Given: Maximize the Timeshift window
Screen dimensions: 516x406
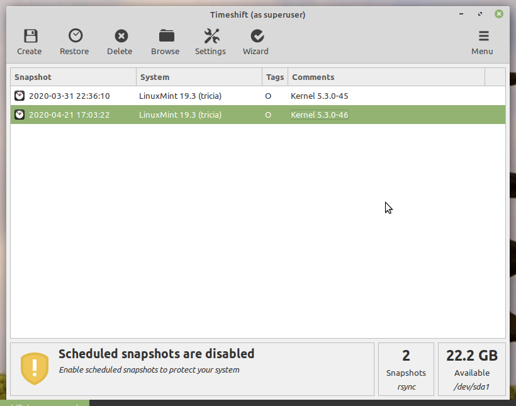Looking at the screenshot, I should (480, 14).
